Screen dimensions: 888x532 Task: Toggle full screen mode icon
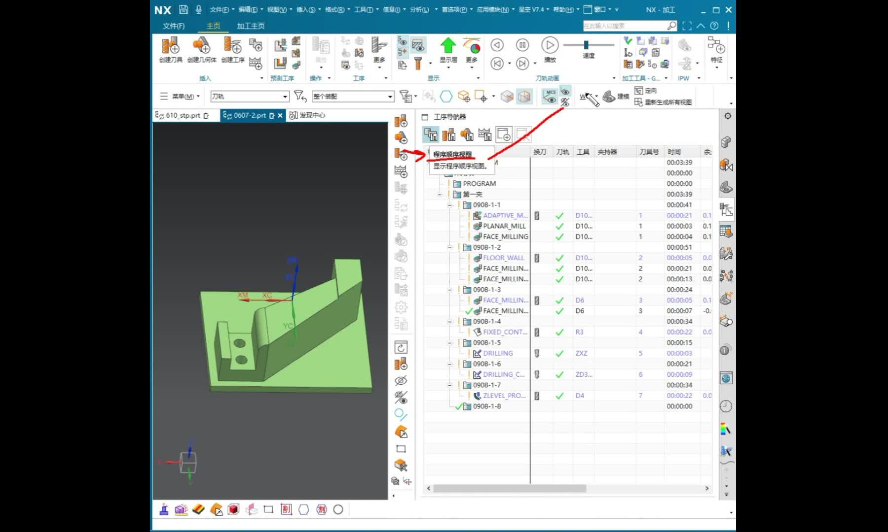pos(687,26)
